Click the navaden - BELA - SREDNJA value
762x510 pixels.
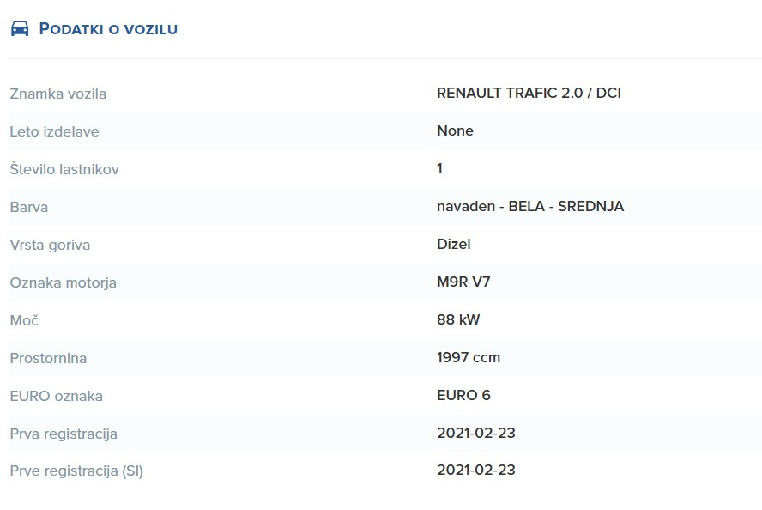530,206
